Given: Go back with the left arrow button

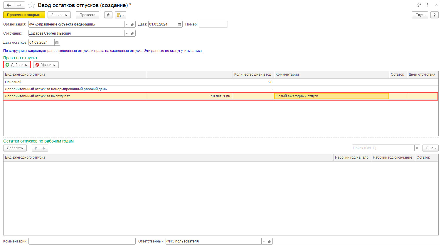Looking at the screenshot, I should pos(9,5).
